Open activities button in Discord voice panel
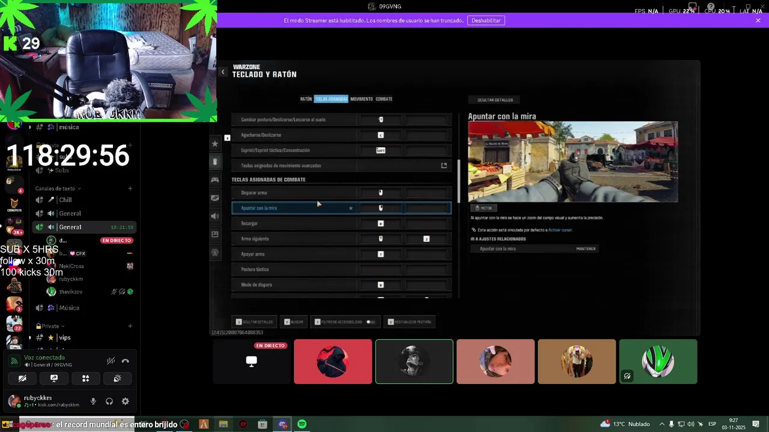 [x=85, y=378]
